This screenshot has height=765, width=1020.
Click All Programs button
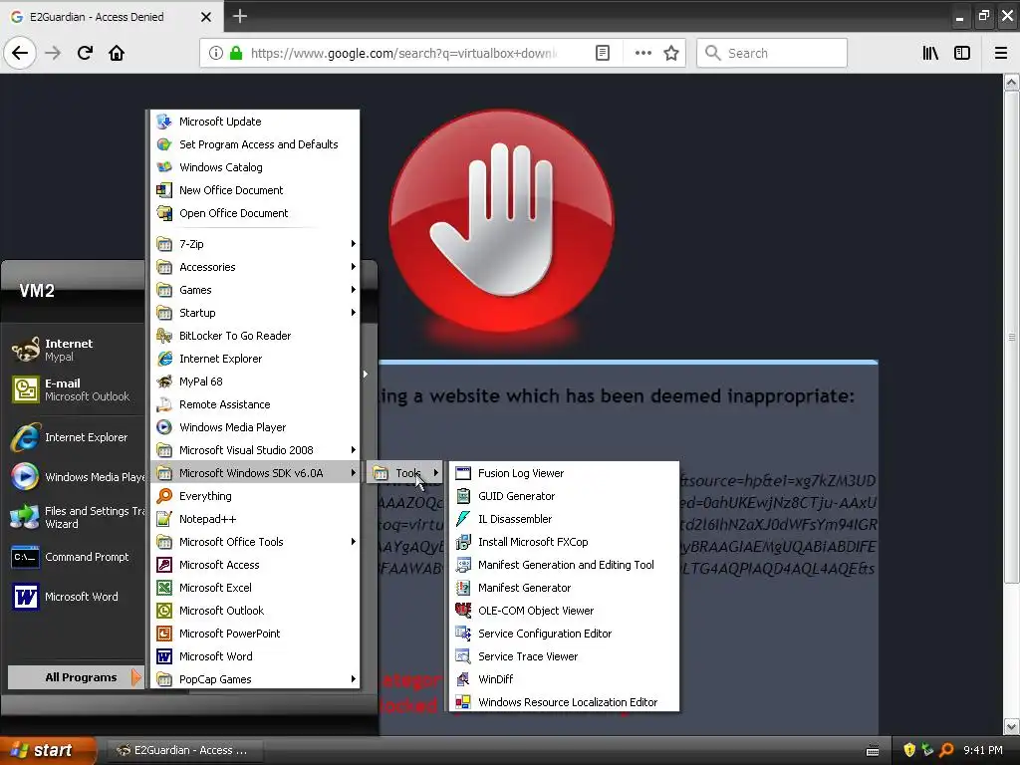76,677
